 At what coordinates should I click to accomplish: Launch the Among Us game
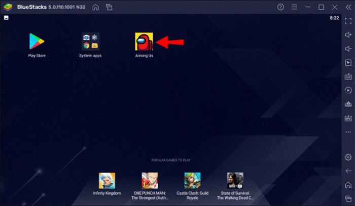pos(144,42)
